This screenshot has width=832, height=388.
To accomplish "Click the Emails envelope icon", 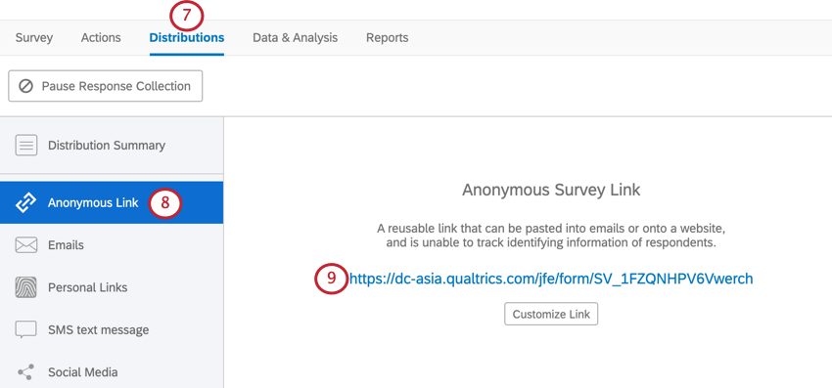I will pos(26,245).
